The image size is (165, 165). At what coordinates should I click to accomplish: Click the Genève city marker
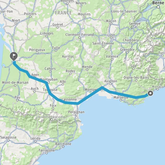click(134, 26)
